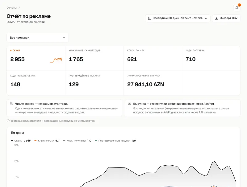Image resolution: width=247 pixels, height=187 pixels.
Task: Toggle the Коды получены legend series
Action: pyautogui.click(x=77, y=141)
